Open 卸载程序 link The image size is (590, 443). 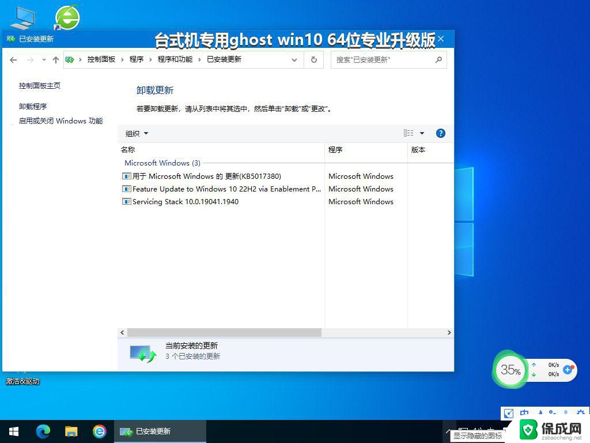point(33,107)
